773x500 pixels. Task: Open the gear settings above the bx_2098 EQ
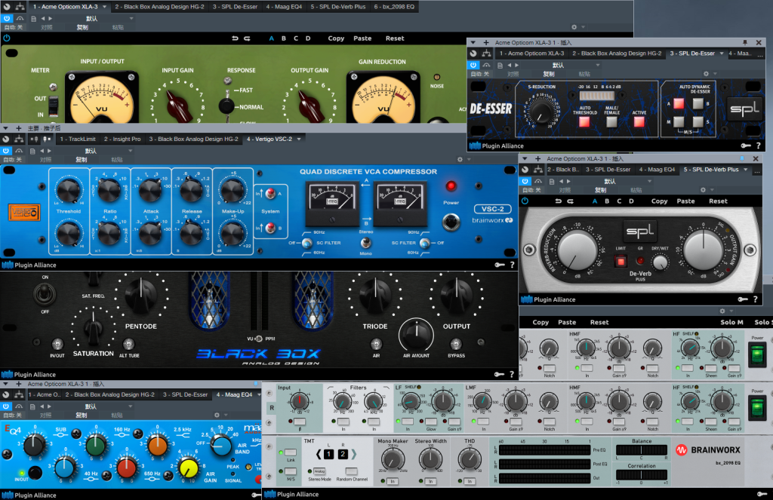pos(722,311)
